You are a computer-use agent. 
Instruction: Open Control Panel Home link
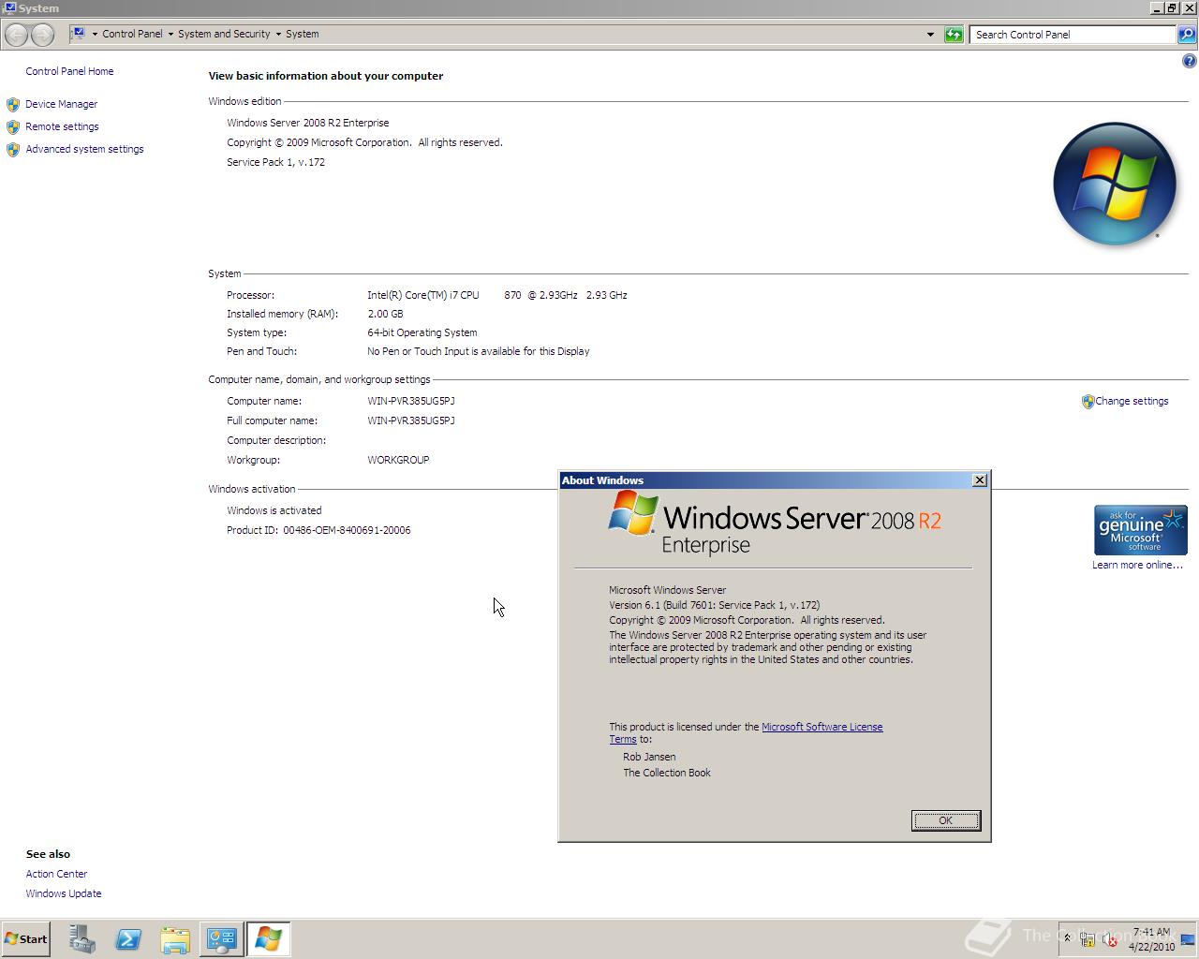click(69, 71)
